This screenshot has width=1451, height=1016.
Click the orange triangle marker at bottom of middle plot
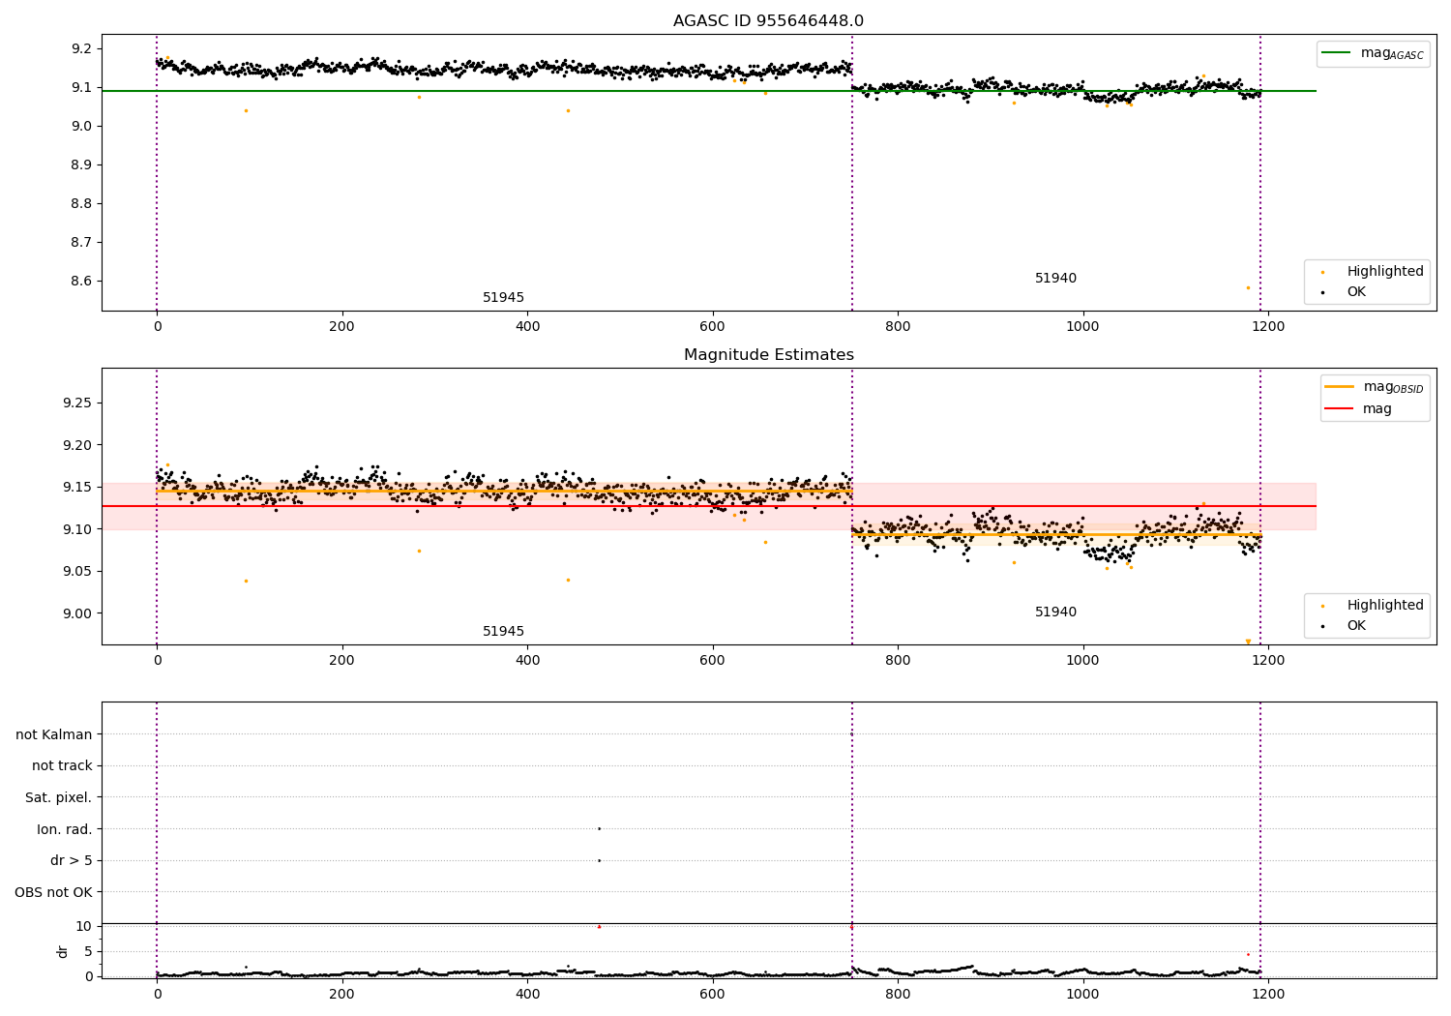tap(1248, 642)
